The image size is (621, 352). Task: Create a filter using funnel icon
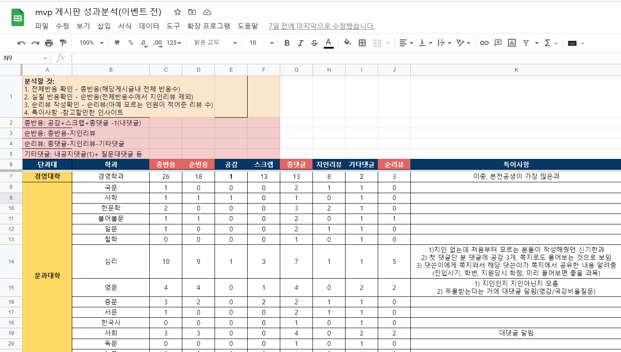point(526,43)
